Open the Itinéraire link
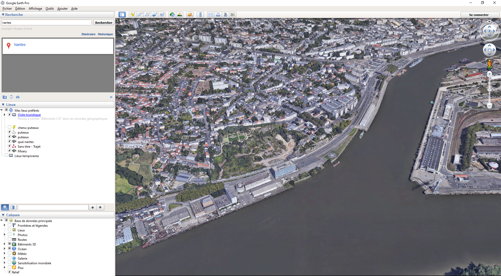This screenshot has width=501, height=276. (x=88, y=34)
